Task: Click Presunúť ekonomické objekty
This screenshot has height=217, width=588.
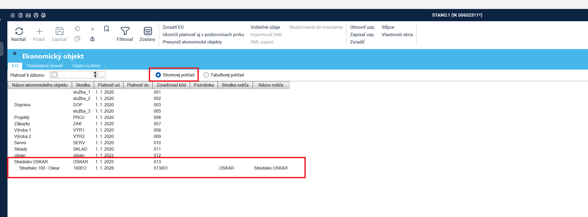Action: click(192, 42)
